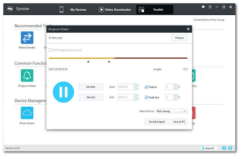Click the Current Device: Paris Young text
Screen dimensions: 239x155
click(x=209, y=20)
